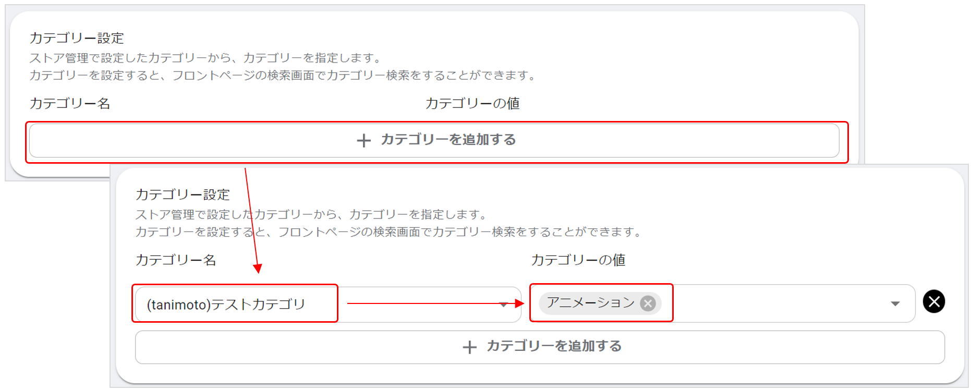Click the plus icon in the red-outlined add-category button
Viewport: 971px width, 390px height.
(x=363, y=140)
